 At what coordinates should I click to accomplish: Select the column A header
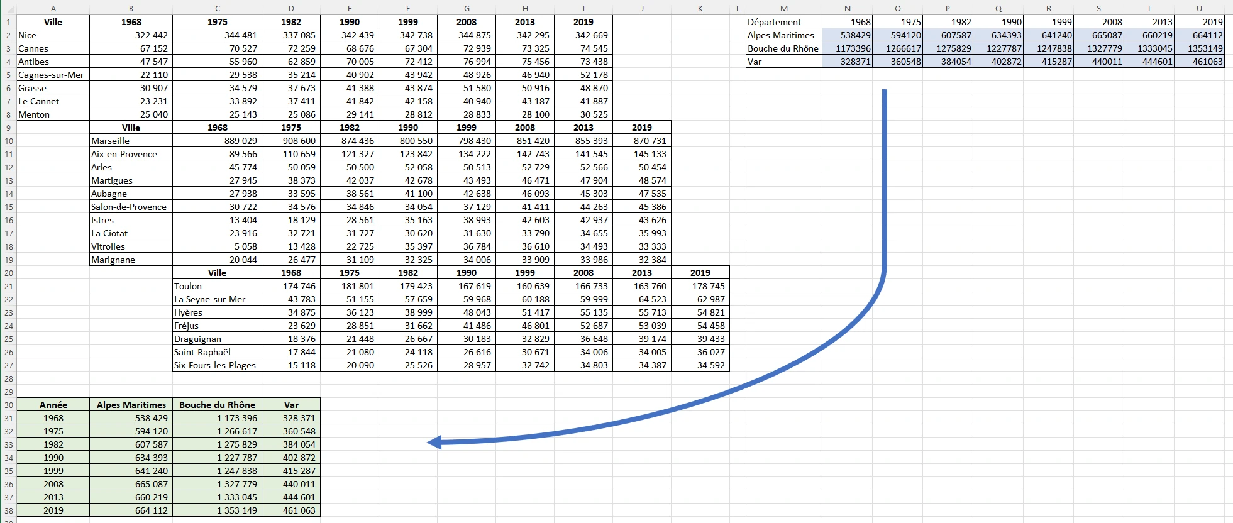pos(53,8)
